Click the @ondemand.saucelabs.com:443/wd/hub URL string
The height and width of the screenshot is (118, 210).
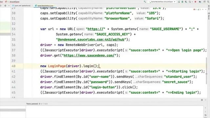pos(91,40)
